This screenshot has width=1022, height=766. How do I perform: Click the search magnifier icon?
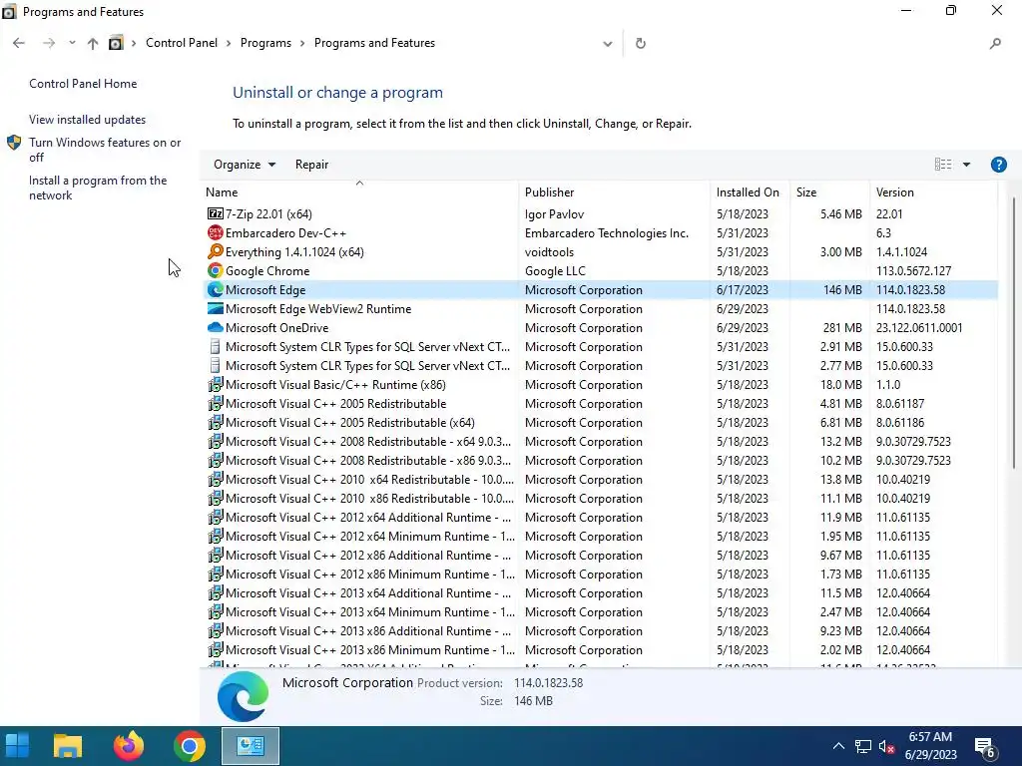[995, 43]
